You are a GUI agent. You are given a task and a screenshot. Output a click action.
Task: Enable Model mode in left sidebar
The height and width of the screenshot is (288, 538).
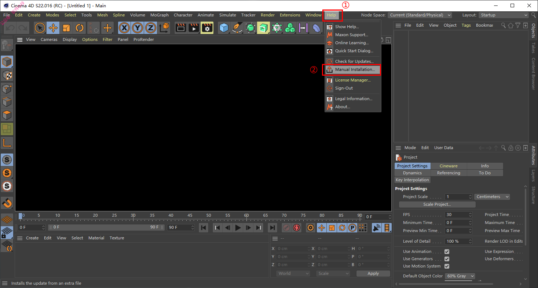click(7, 62)
